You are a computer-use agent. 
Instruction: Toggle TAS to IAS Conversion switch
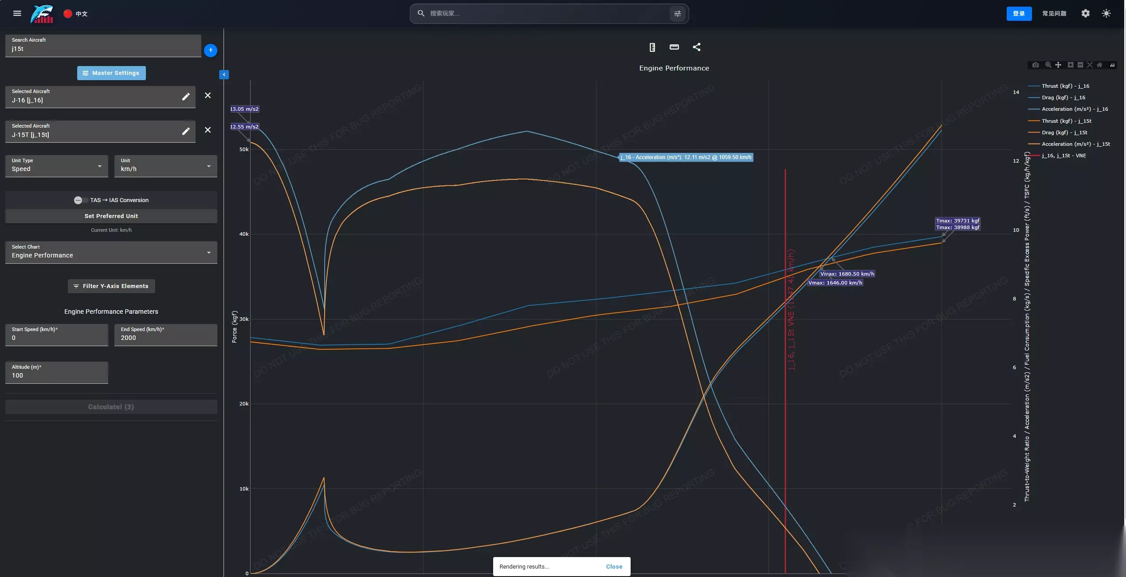(x=79, y=200)
